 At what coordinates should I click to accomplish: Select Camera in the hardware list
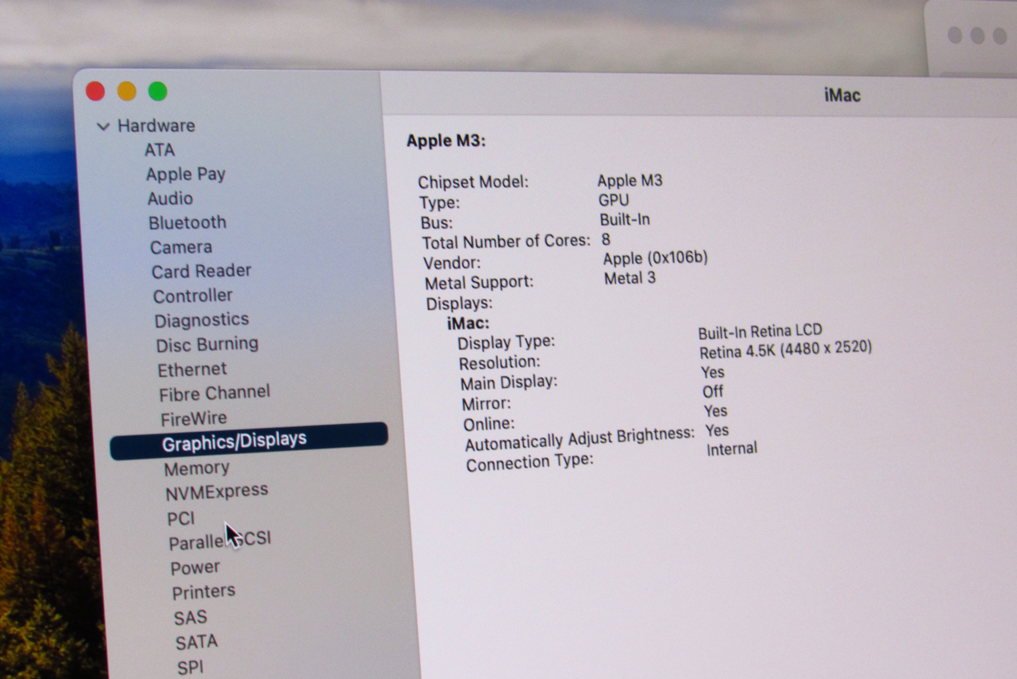tap(181, 247)
